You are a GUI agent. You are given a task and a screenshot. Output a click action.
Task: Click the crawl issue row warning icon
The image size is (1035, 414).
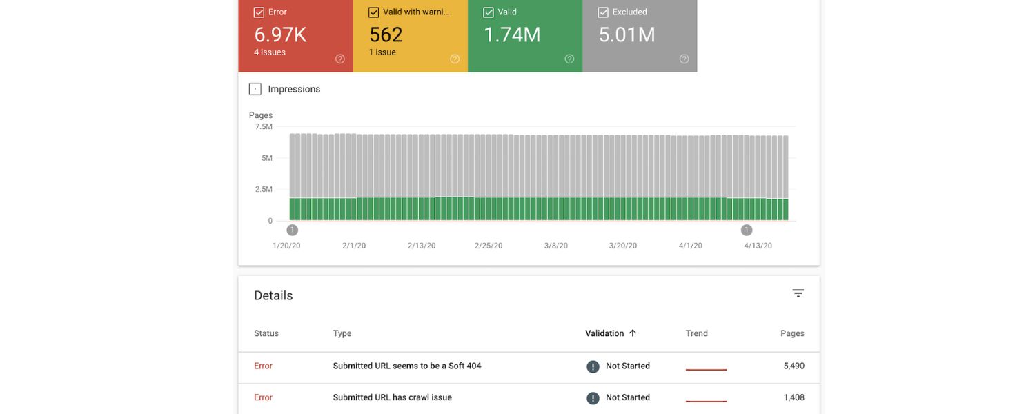coord(593,398)
